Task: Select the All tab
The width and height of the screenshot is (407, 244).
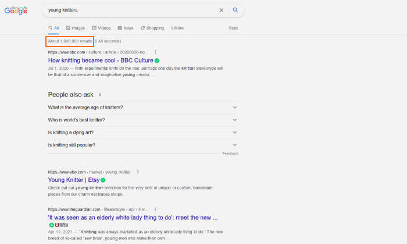Action: (x=53, y=28)
